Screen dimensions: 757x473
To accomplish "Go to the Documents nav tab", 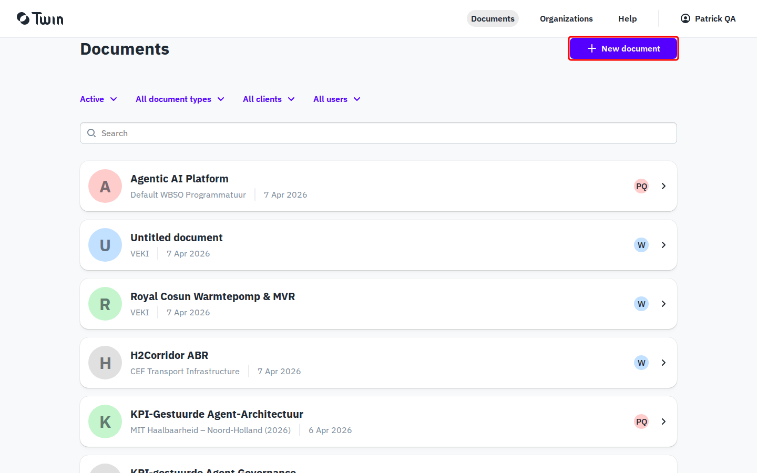I will pos(493,18).
